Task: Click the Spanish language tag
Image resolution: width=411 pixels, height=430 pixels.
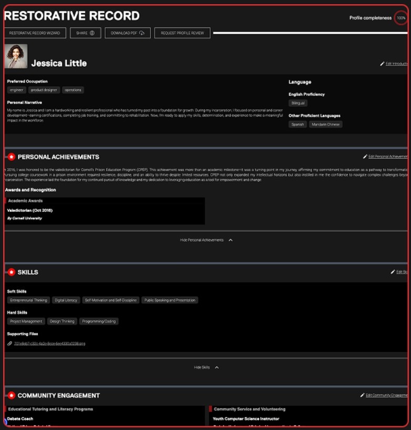Action: (x=297, y=124)
